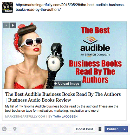The height and width of the screenshot is (135, 130).
Task: Click the previous image arrow
Action: pyautogui.click(x=6, y=25)
